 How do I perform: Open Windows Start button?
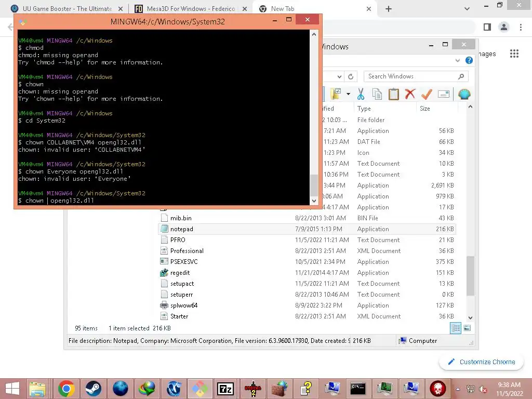12,389
